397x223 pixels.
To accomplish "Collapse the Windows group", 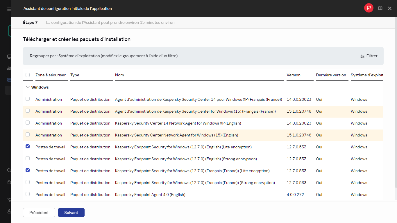I will pos(28,87).
